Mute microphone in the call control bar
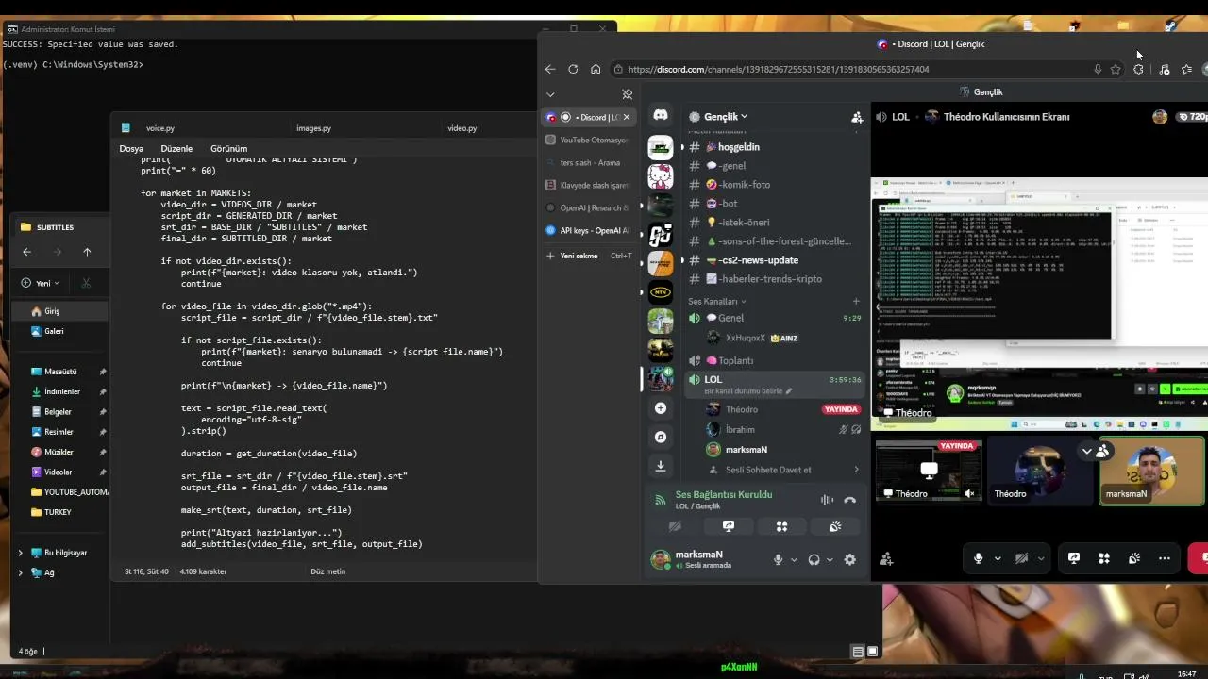Screen dimensions: 1208x679 (978, 558)
